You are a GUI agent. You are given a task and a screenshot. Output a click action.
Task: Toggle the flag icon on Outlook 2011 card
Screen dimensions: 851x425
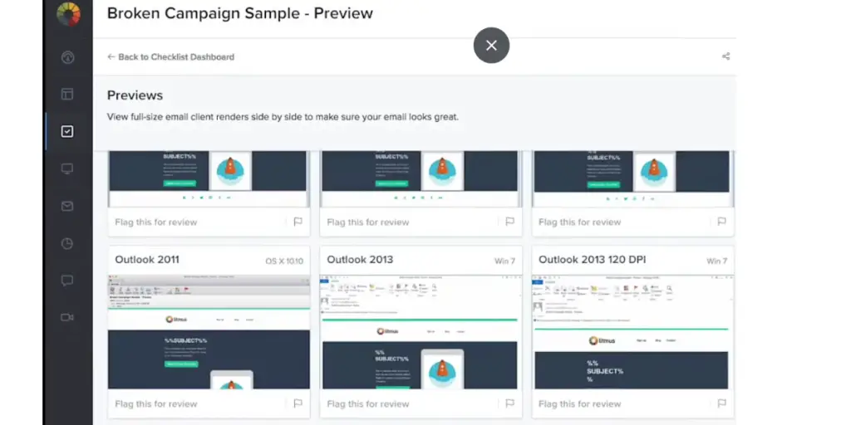tap(298, 403)
